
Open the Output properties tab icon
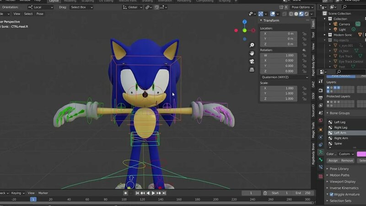coord(321,98)
